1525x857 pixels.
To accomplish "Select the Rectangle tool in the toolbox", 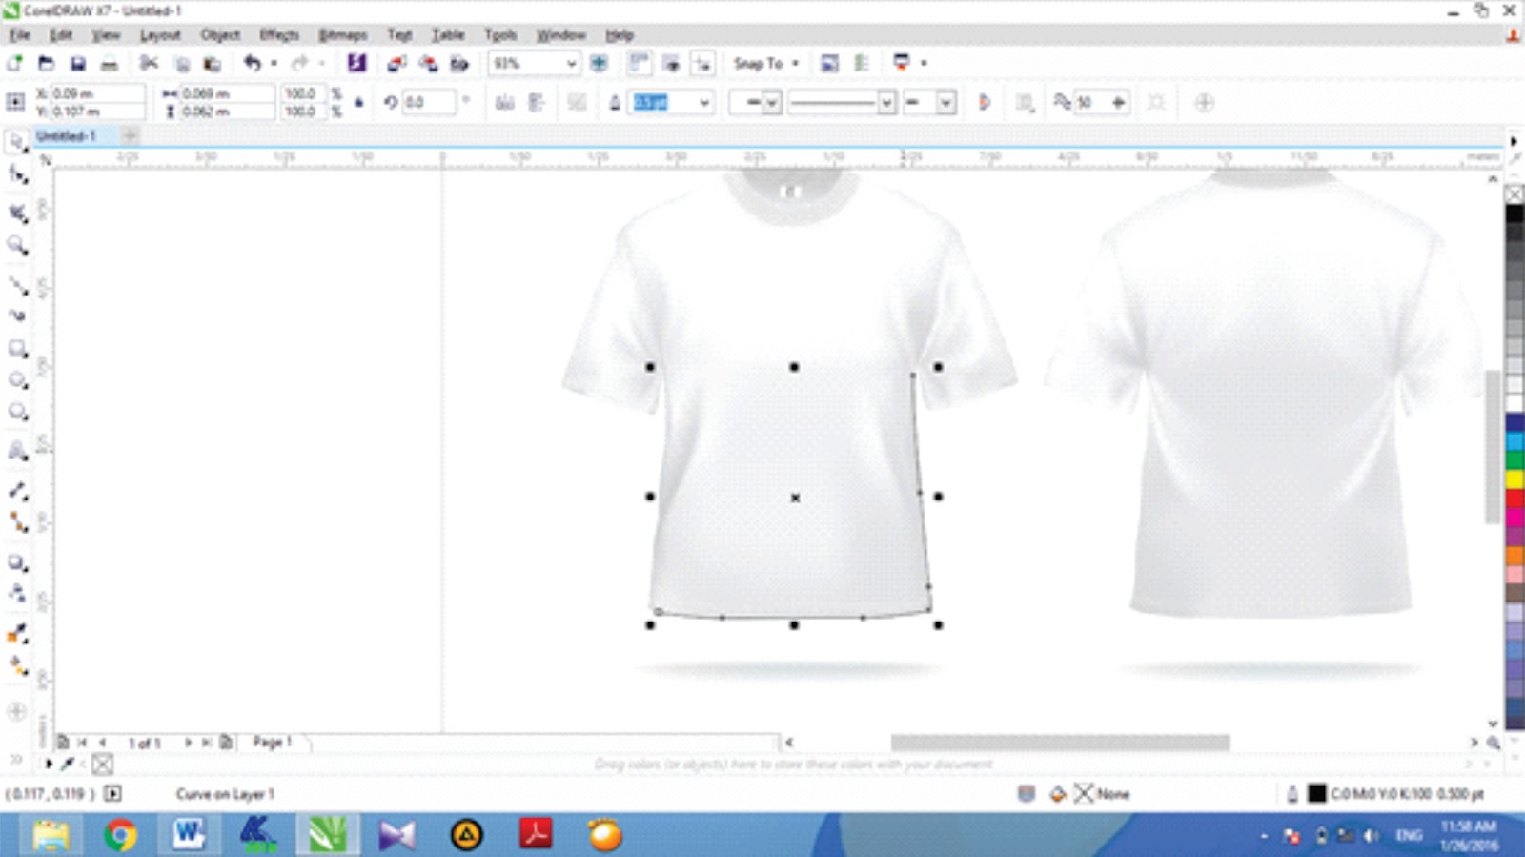I will tap(17, 349).
